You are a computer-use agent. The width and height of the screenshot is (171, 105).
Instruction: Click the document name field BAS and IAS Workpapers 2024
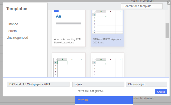coord(38,84)
